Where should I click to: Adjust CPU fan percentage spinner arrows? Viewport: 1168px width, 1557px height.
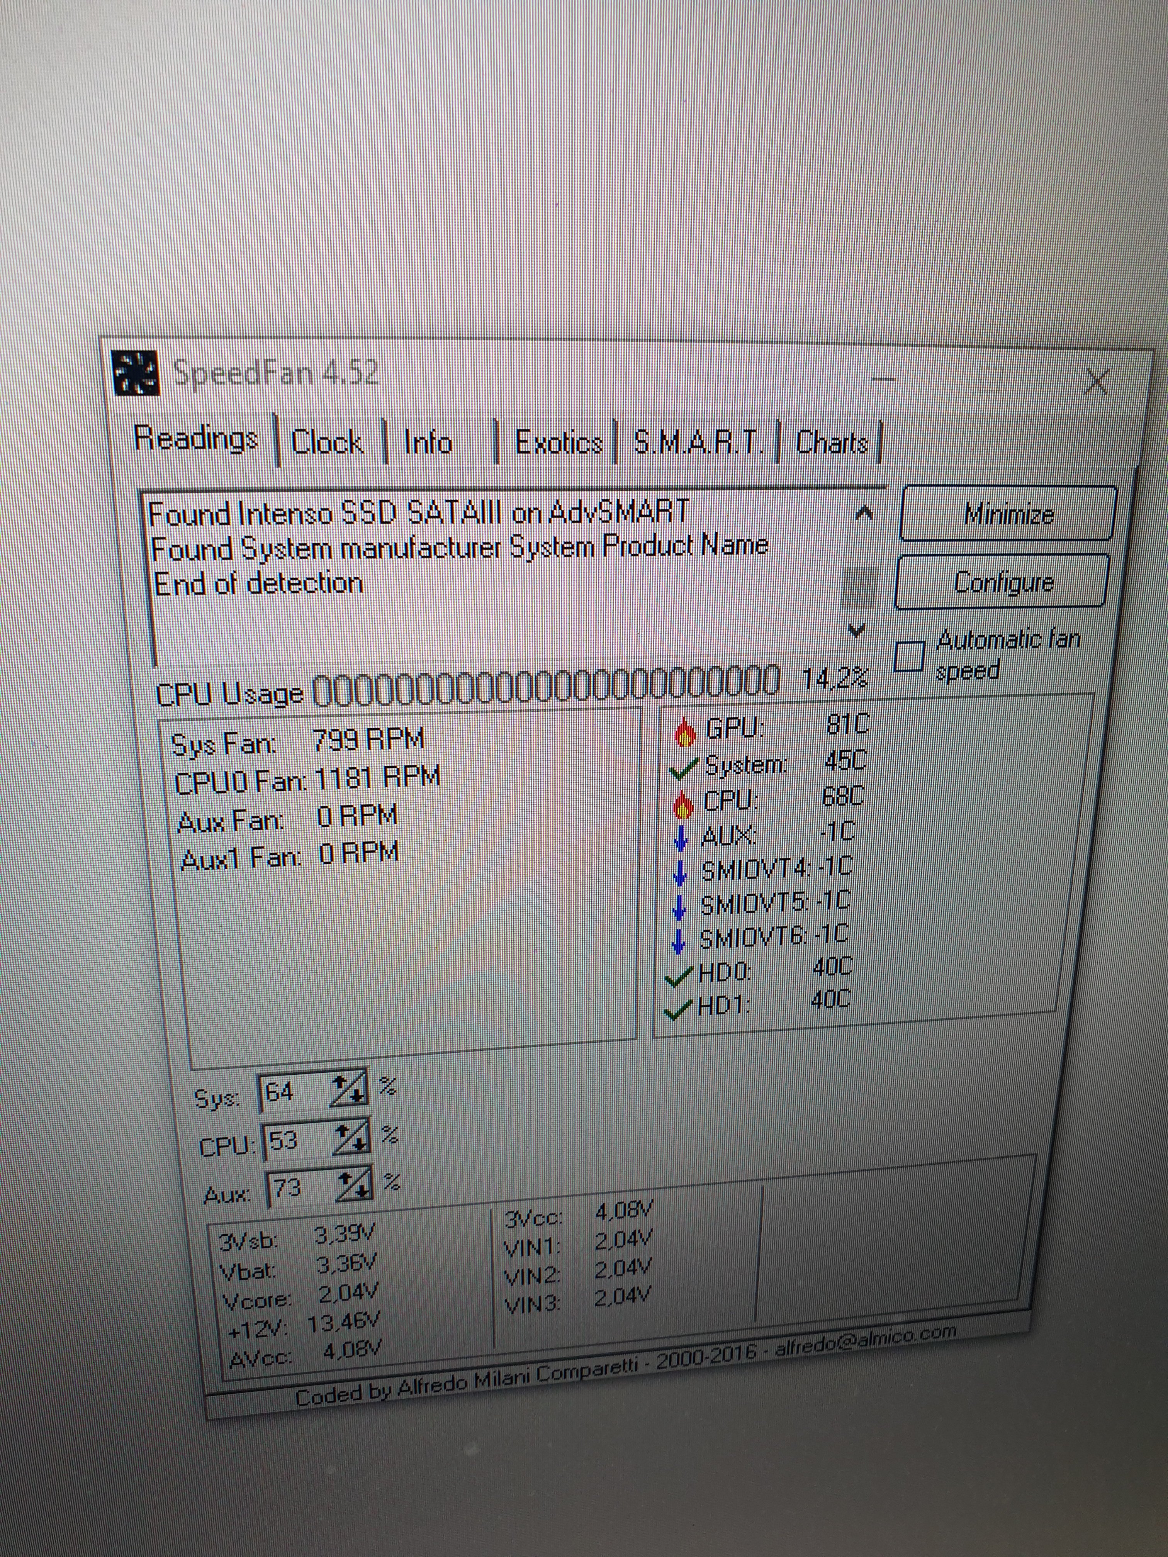click(x=352, y=1138)
